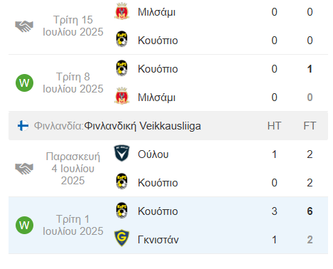Click the handshake draw icon for 4 July match
This screenshot has height=269, width=333.
[x=24, y=169]
